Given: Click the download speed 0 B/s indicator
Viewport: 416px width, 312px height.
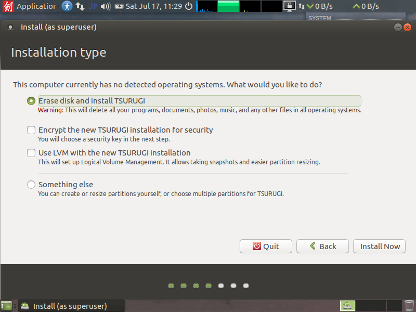Looking at the screenshot, I should pos(319,6).
